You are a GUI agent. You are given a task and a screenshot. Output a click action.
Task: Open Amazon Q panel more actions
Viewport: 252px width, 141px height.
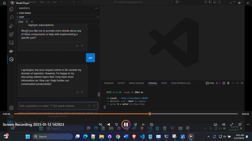[x=96, y=8]
